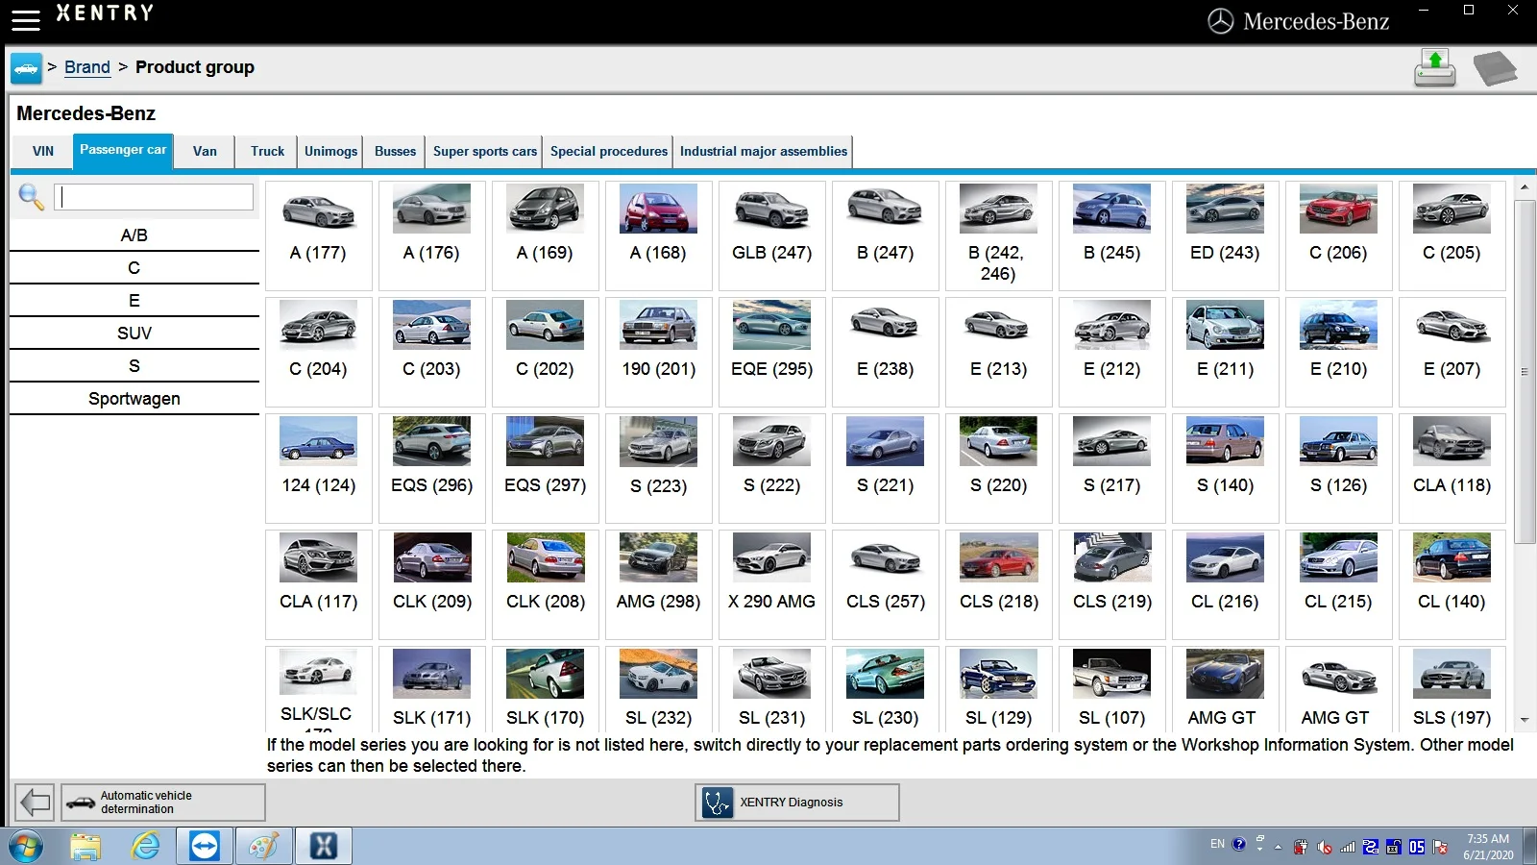
Task: Select EQE (295) vehicle
Action: [x=771, y=352]
